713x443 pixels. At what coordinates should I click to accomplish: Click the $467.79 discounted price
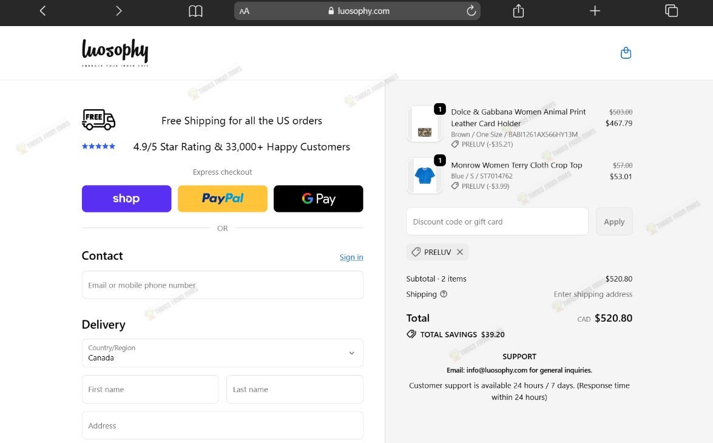point(618,123)
